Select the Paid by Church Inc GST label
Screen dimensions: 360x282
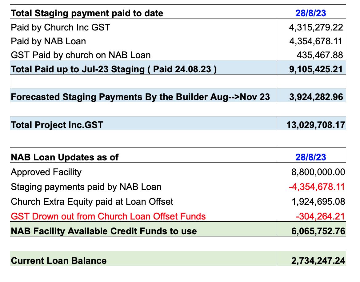[x=61, y=27]
